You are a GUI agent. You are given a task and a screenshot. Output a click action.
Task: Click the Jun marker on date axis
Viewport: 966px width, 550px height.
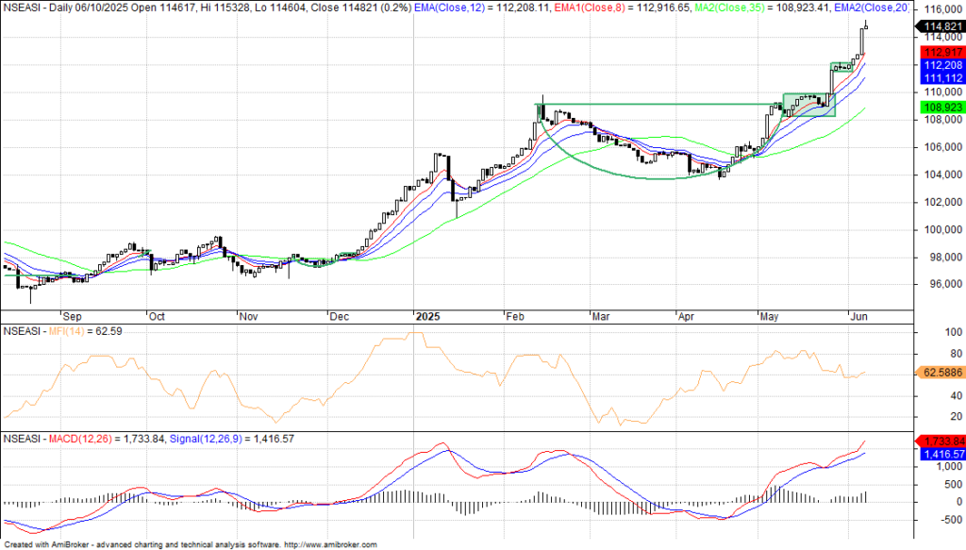click(x=858, y=316)
